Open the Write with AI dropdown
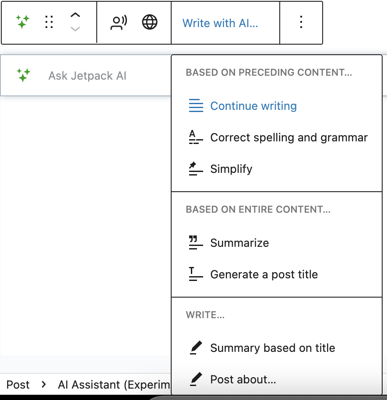This screenshot has height=400, width=387. tap(220, 23)
